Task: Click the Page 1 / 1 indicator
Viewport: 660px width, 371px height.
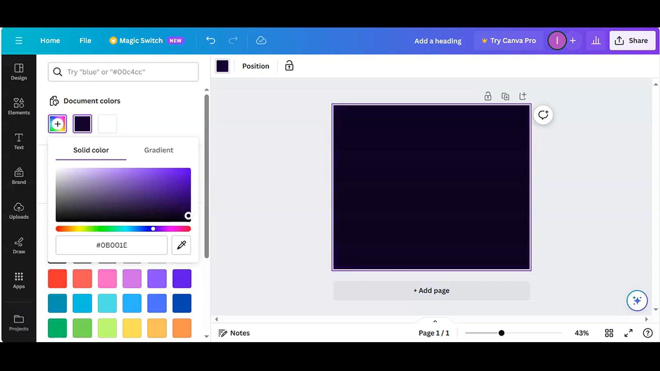Action: point(434,333)
